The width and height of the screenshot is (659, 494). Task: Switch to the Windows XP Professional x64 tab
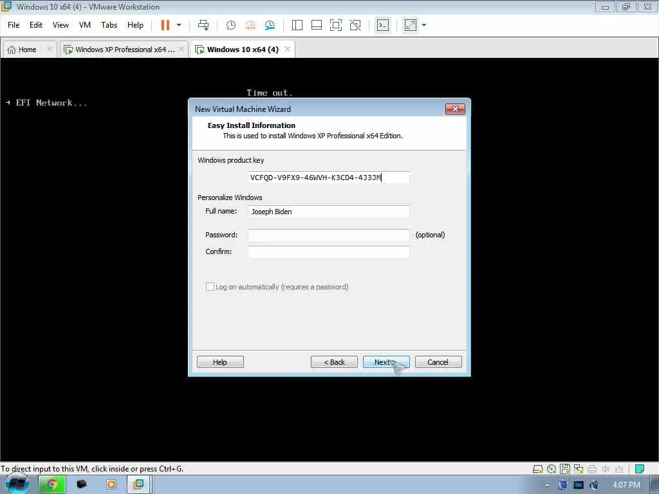pyautogui.click(x=125, y=50)
